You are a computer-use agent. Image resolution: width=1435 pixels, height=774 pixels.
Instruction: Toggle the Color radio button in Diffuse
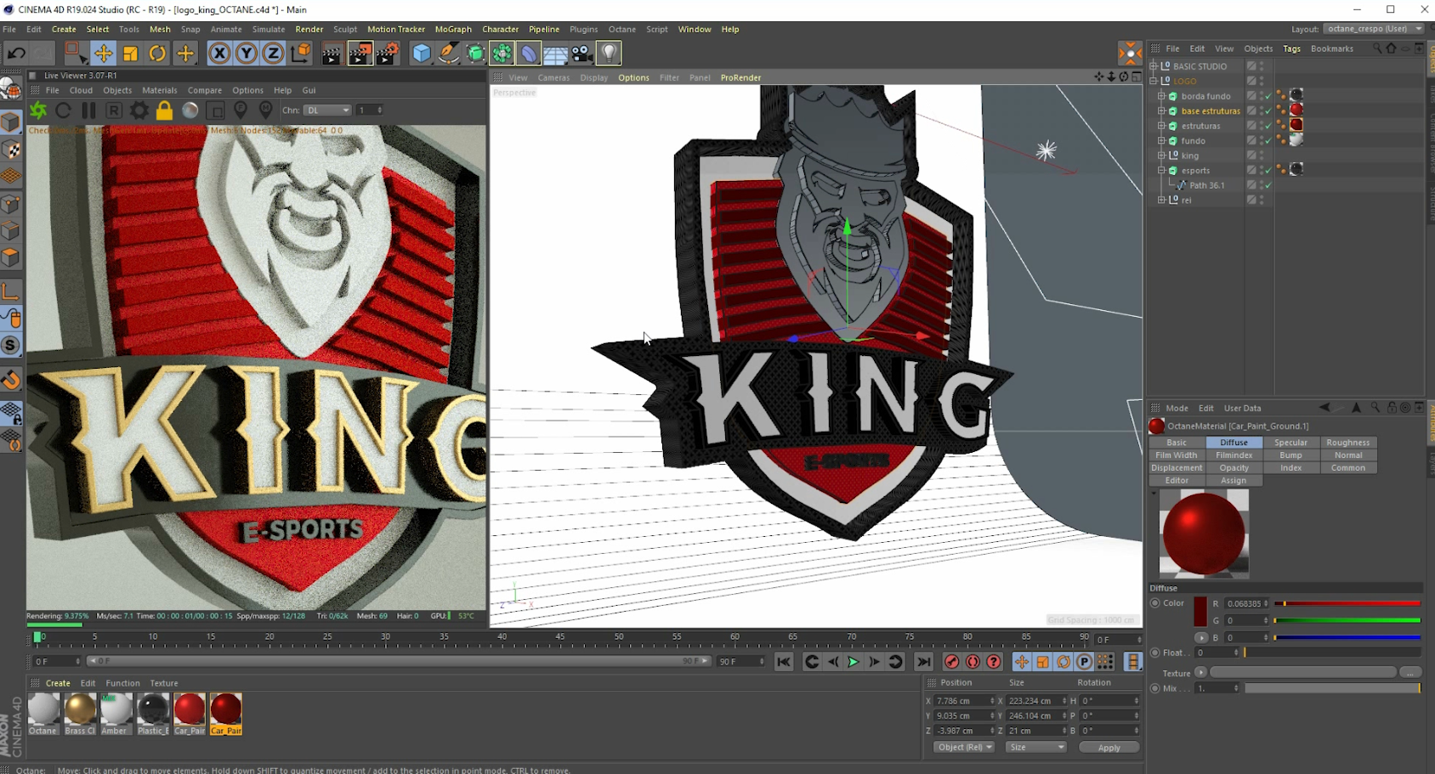coord(1154,603)
